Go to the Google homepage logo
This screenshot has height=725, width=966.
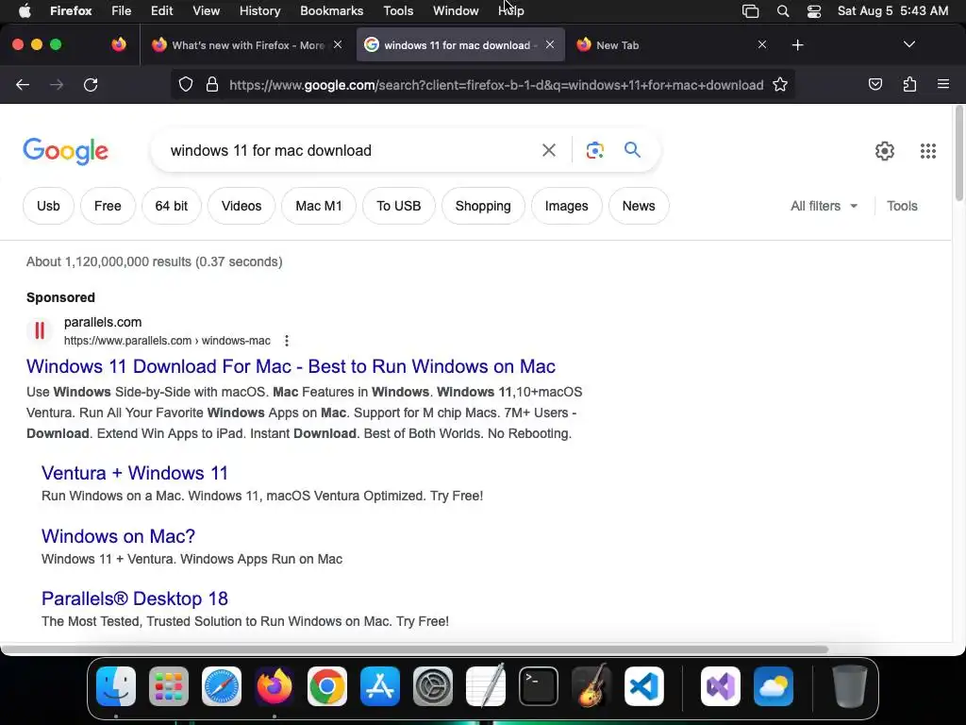pyautogui.click(x=66, y=151)
